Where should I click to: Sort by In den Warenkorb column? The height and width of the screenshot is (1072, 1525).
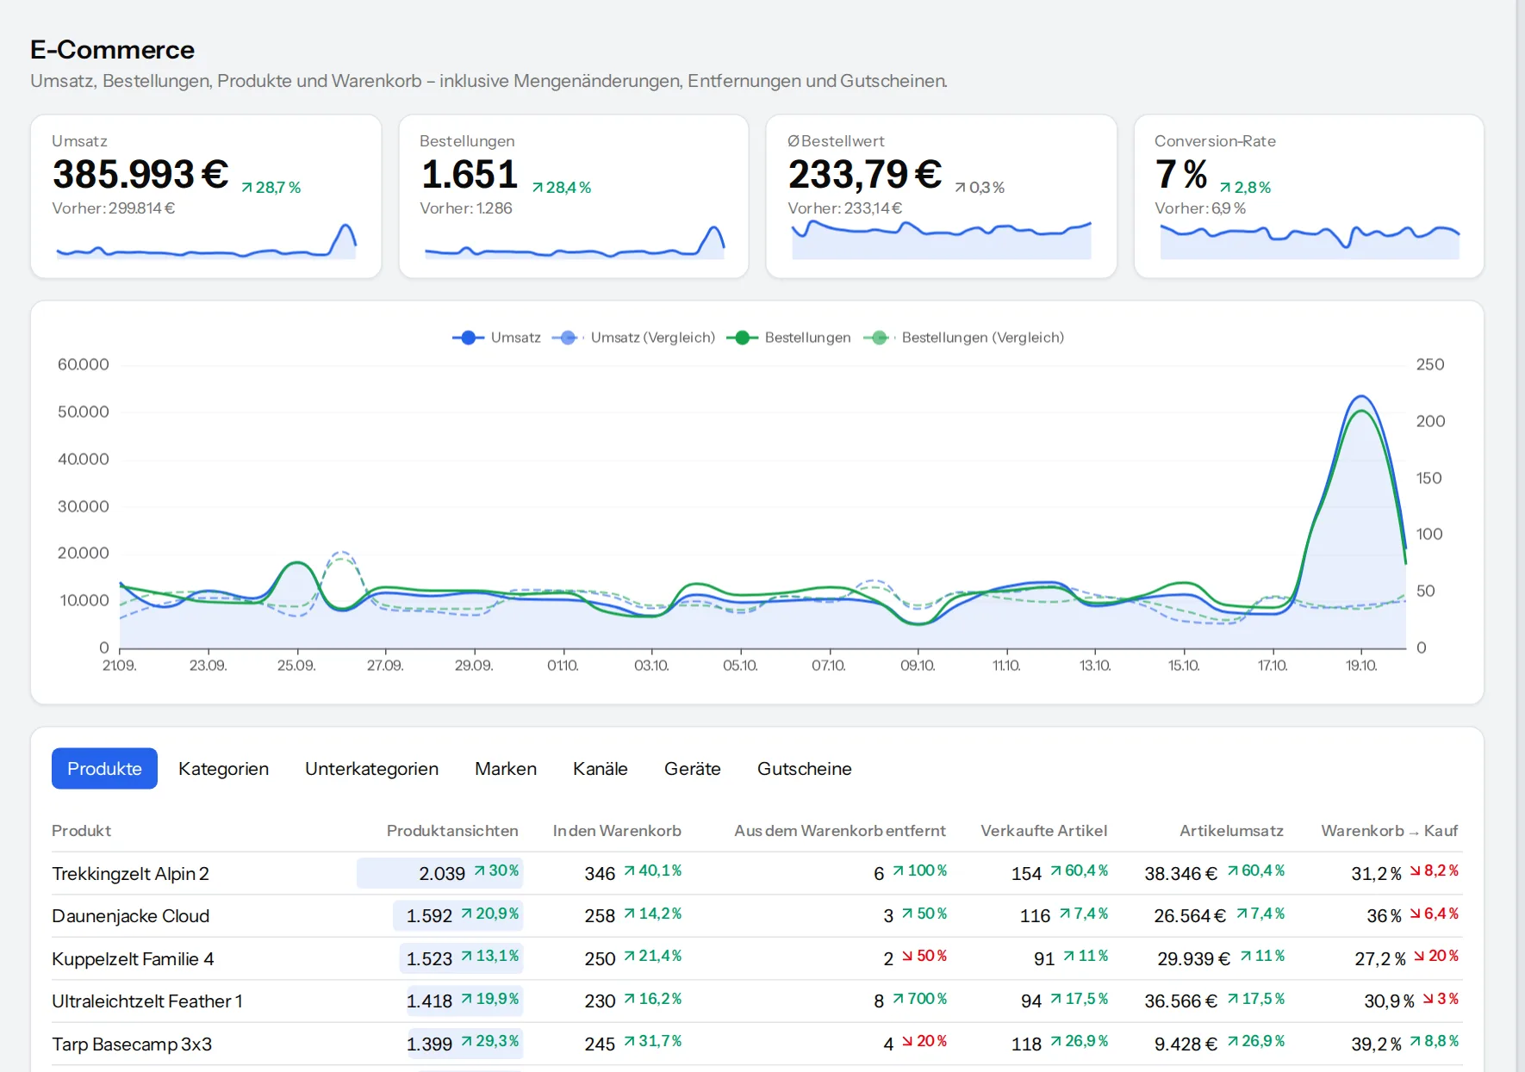click(x=617, y=831)
